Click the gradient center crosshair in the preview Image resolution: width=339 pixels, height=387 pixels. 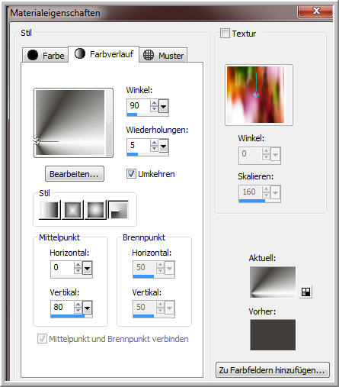[x=37, y=141]
